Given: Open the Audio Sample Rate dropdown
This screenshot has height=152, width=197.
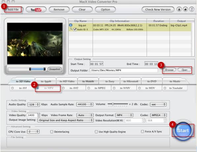Looking at the screenshot, I should (85, 104).
